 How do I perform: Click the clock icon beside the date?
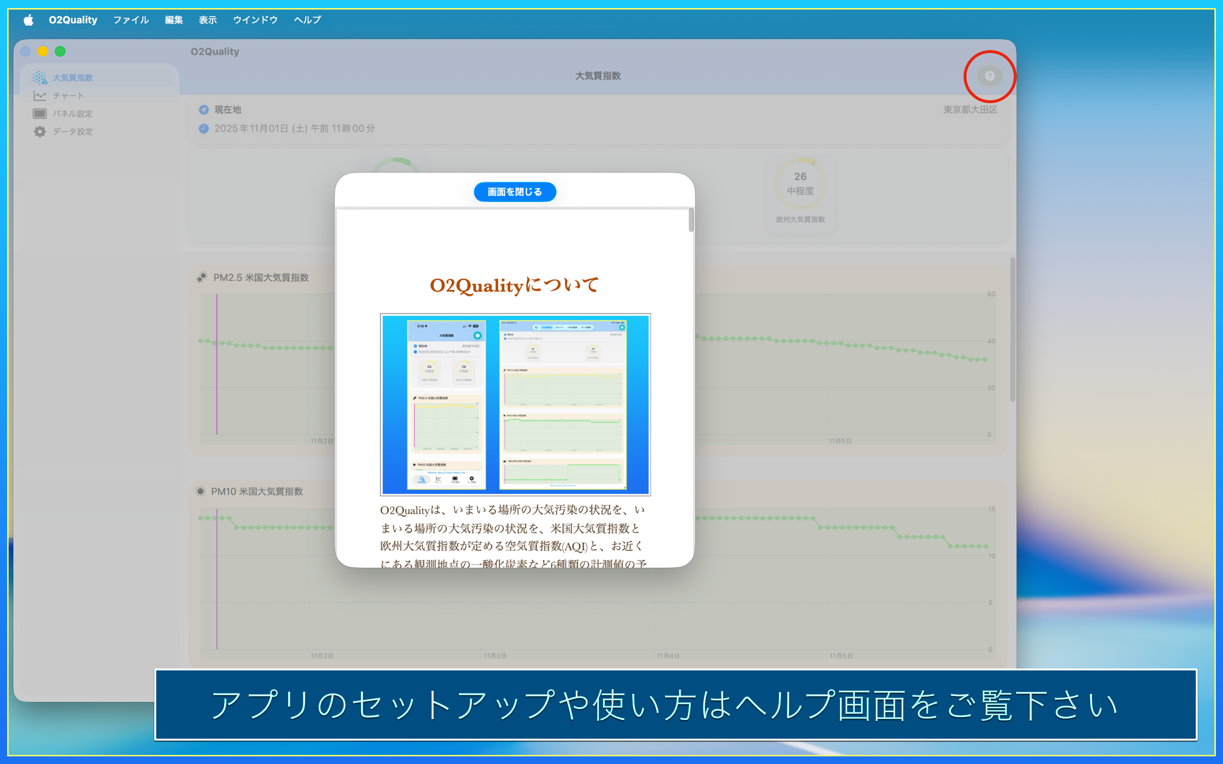204,128
